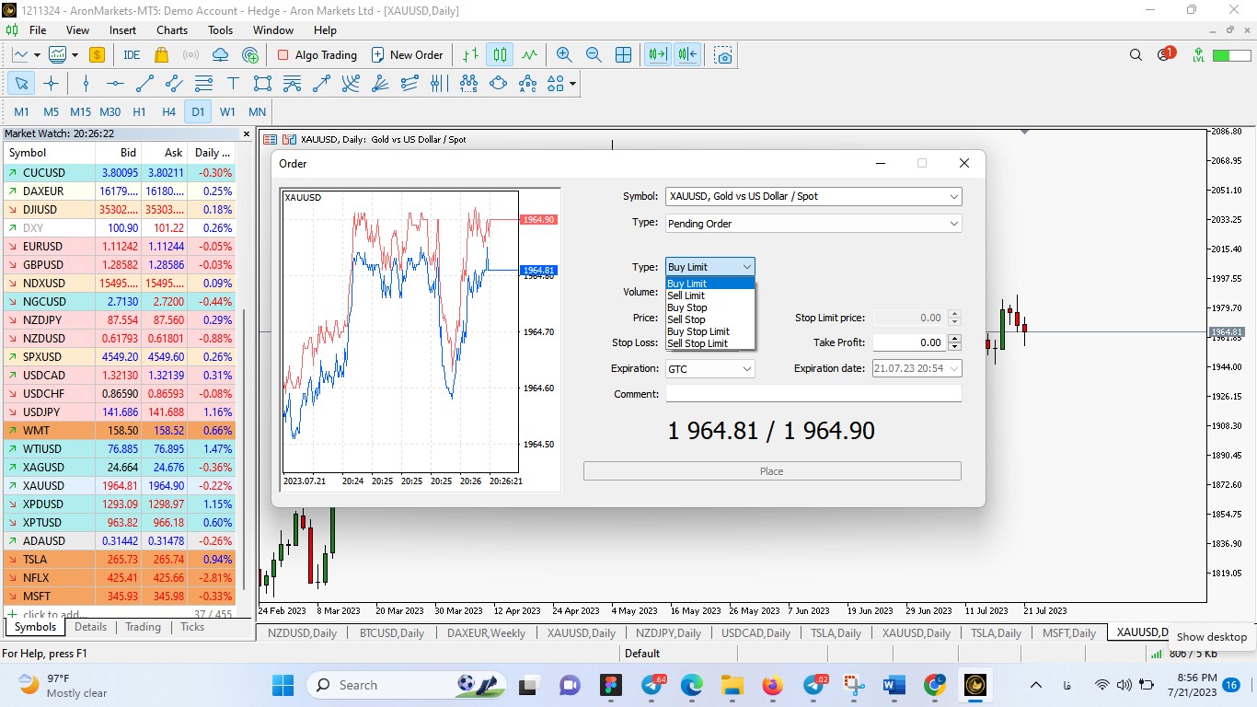Open the Insert menu
The width and height of the screenshot is (1257, 707).
tap(122, 30)
